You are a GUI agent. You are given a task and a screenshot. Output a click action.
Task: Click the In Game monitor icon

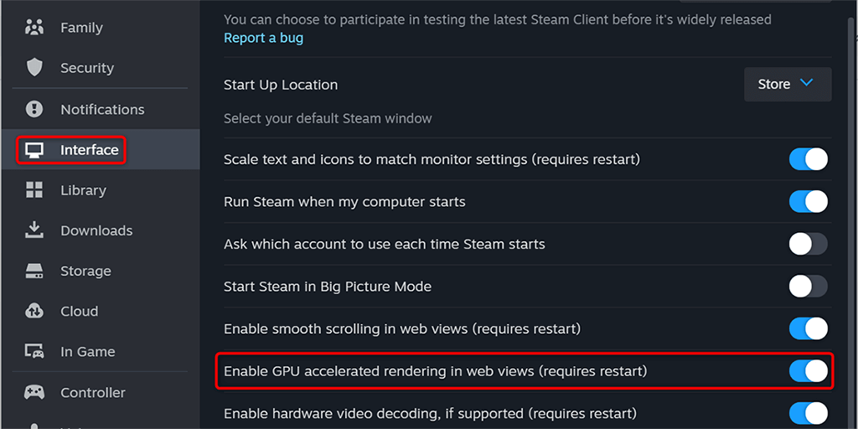point(34,352)
